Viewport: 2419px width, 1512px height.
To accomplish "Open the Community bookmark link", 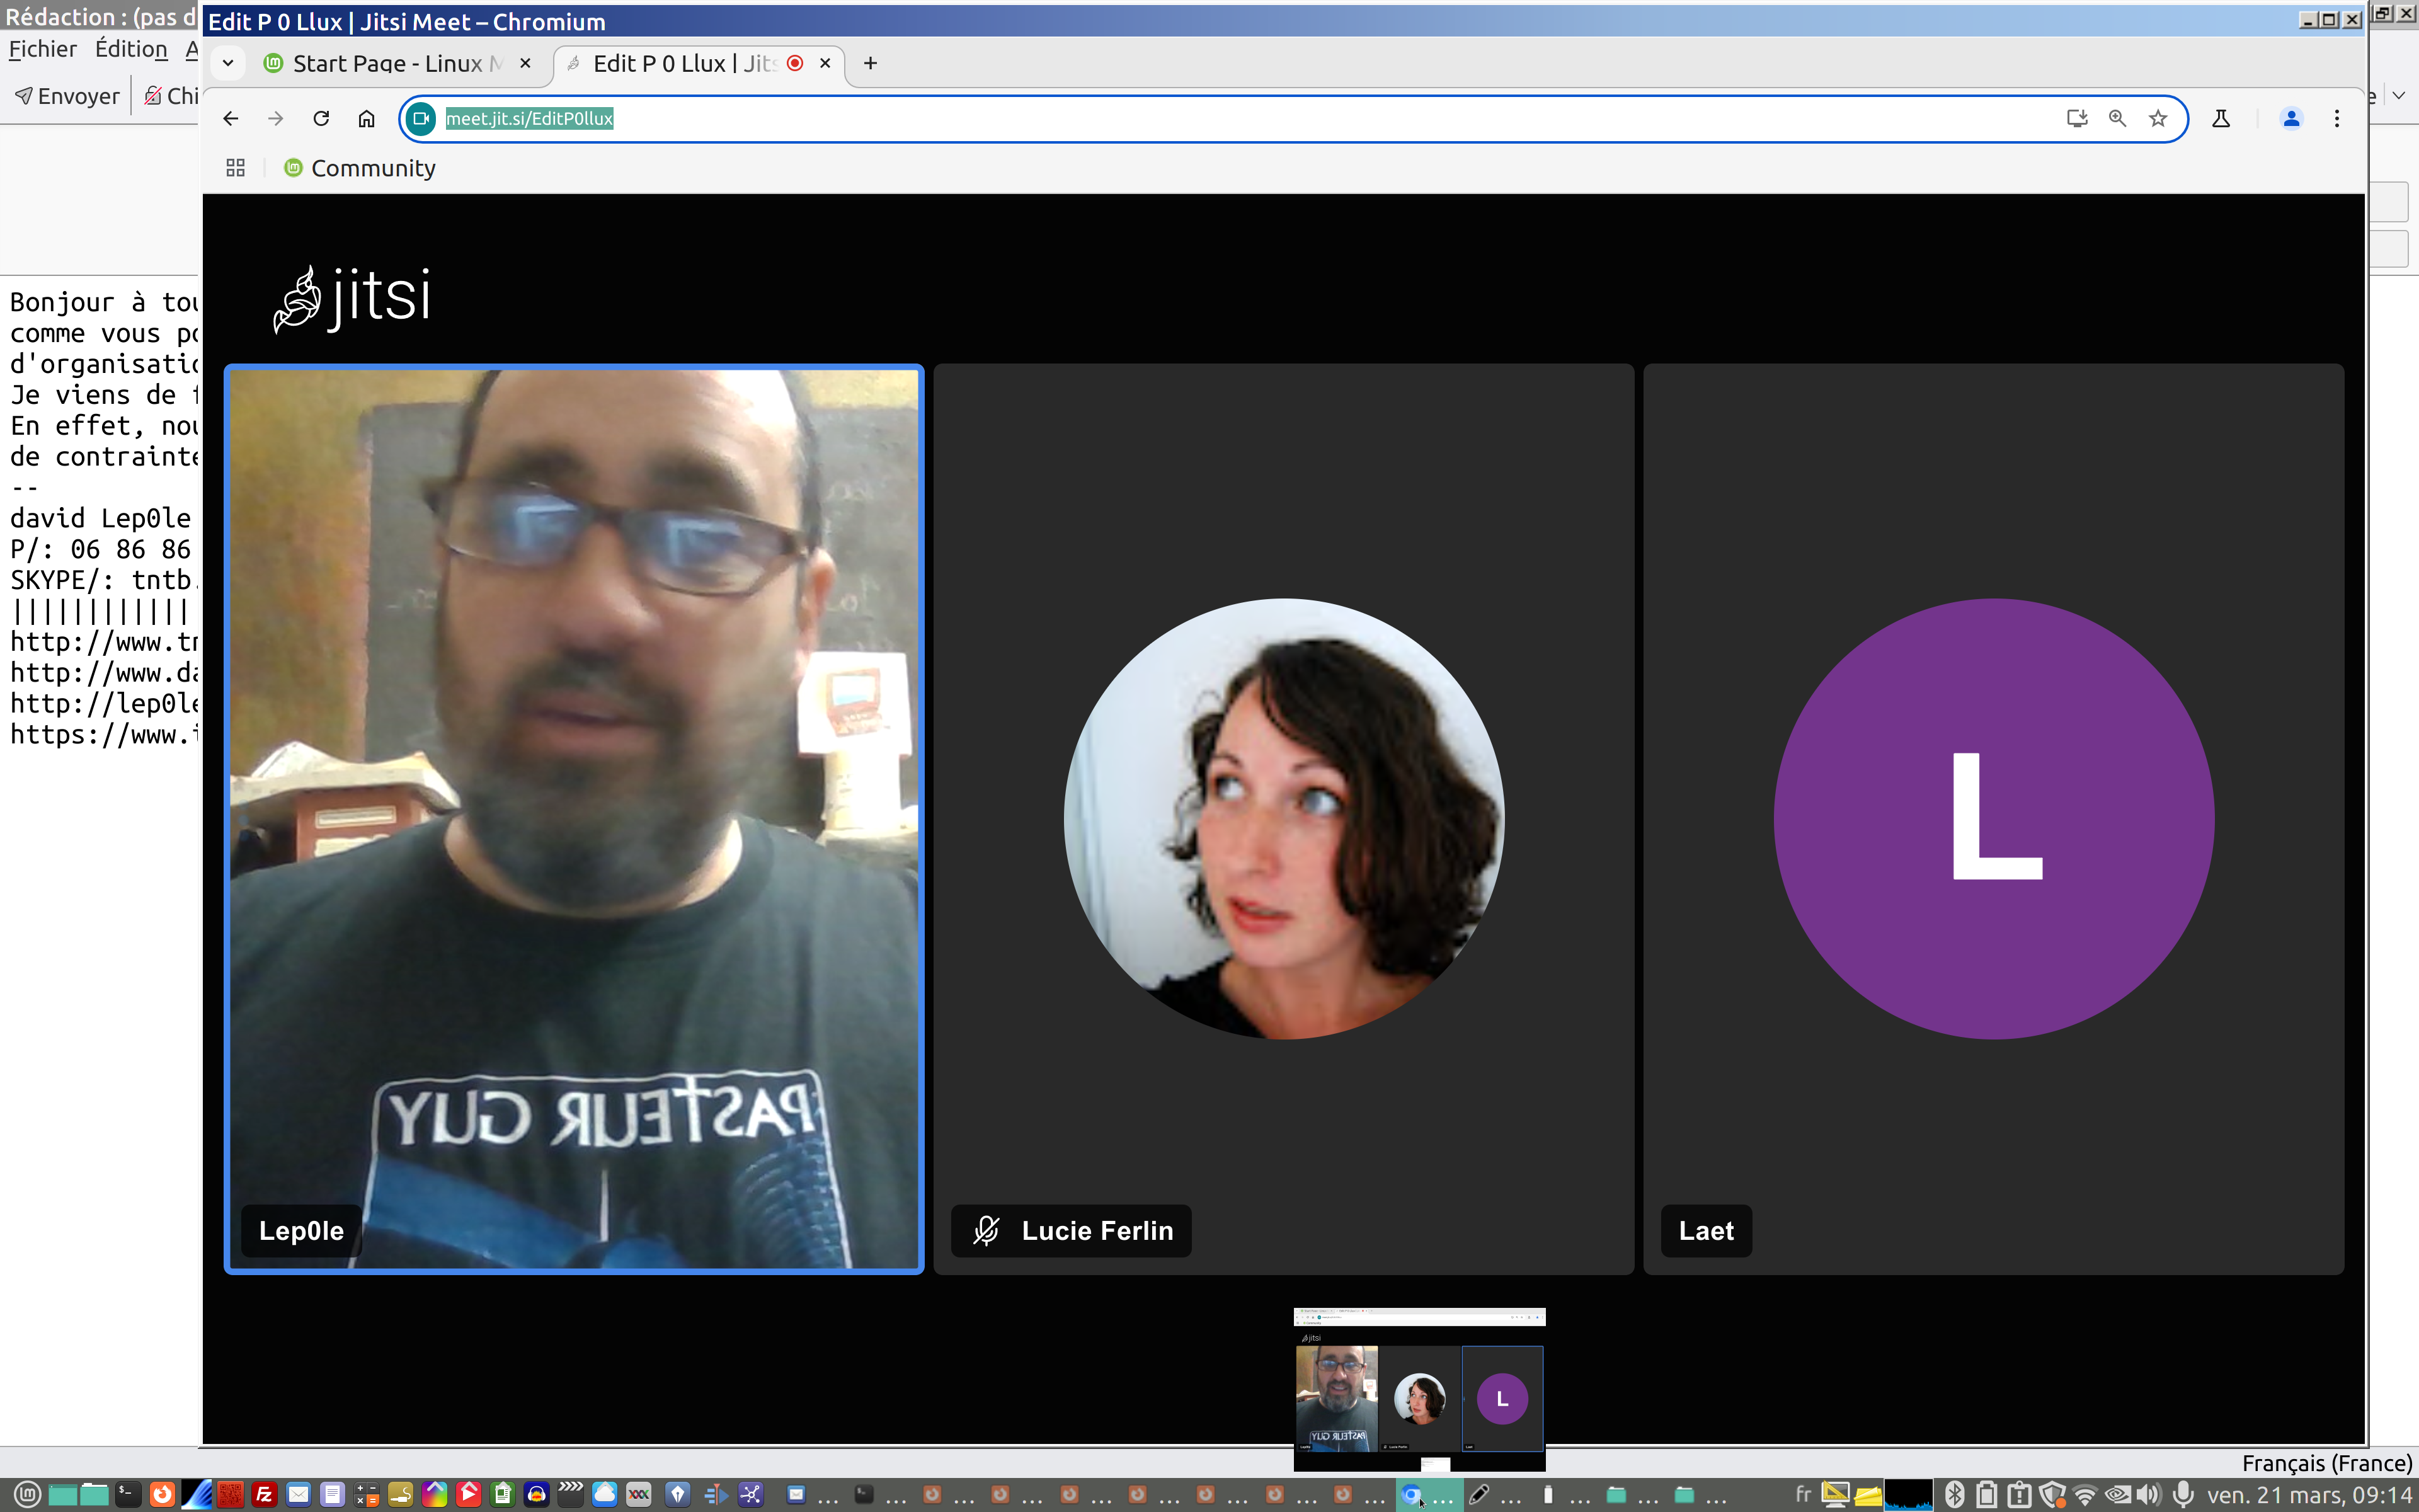I will coord(372,168).
